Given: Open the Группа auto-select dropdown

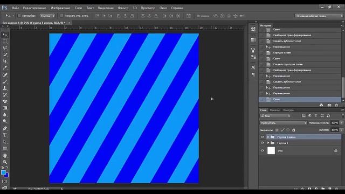Looking at the screenshot, I should (47, 16).
